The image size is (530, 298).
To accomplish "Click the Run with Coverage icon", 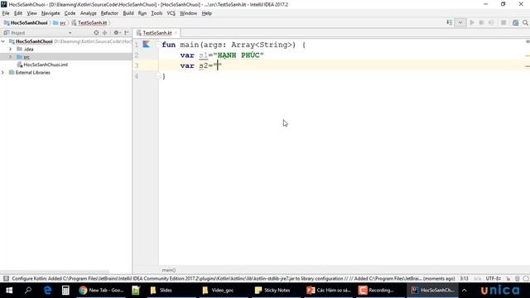I will (x=491, y=22).
